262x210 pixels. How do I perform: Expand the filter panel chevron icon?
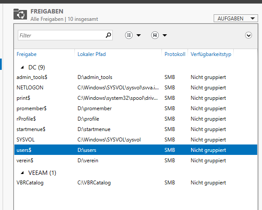pos(249,35)
